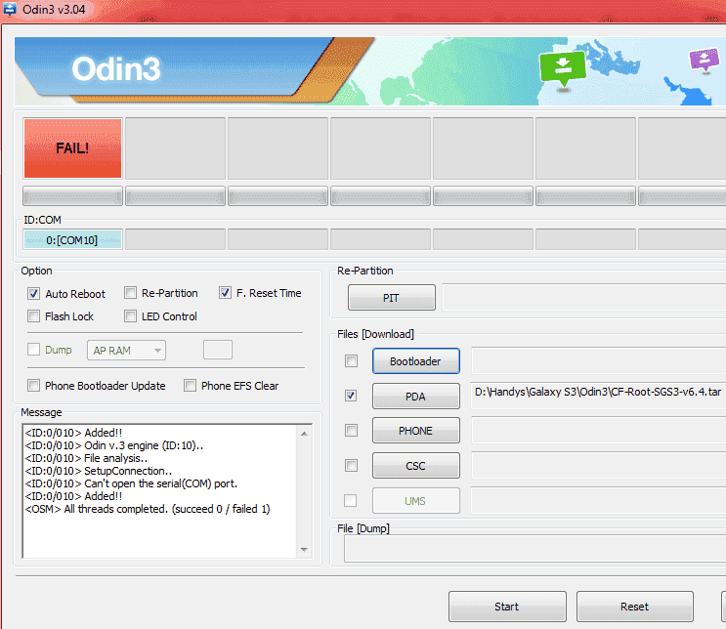Tick the CSC file checkbox
726x629 pixels.
coord(352,465)
